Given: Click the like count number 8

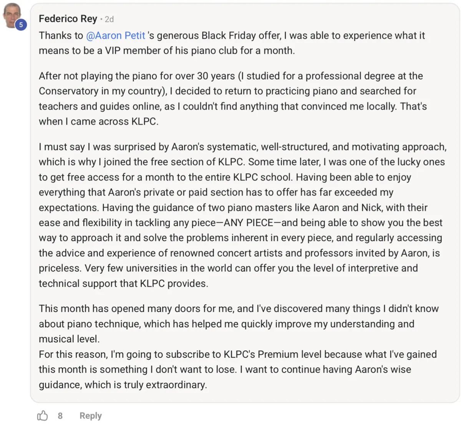Looking at the screenshot, I should pyautogui.click(x=60, y=416).
